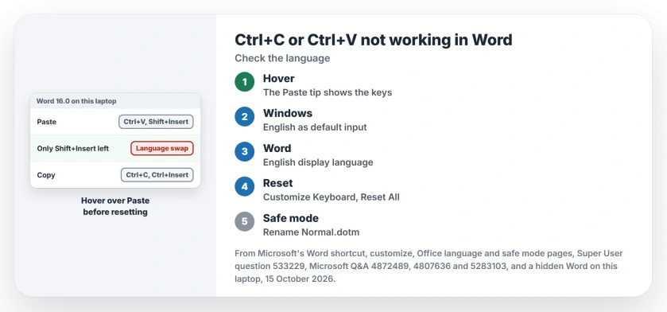Image resolution: width=667 pixels, height=312 pixels.
Task: Click the "Ctrl+C, Ctrl+Insert" key badge
Action: tap(157, 175)
